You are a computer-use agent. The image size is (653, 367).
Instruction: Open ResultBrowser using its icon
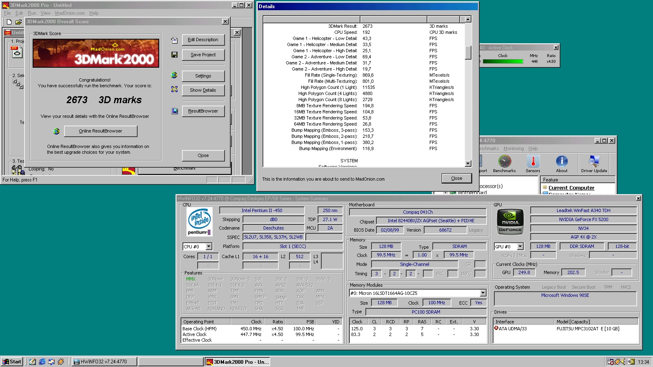(175, 111)
